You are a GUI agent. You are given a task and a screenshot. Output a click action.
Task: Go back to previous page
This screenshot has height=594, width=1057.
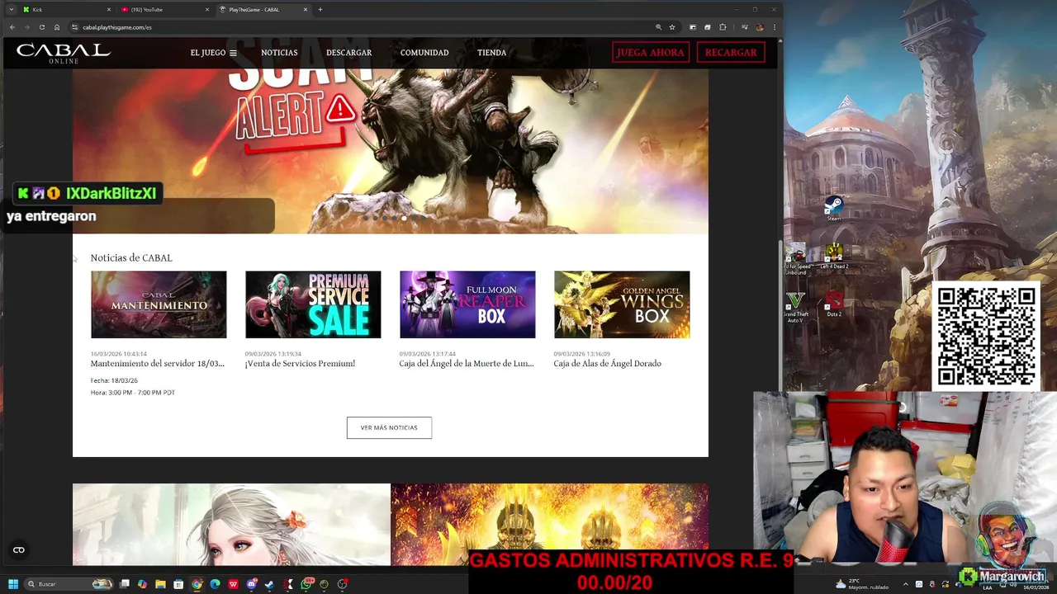click(12, 27)
